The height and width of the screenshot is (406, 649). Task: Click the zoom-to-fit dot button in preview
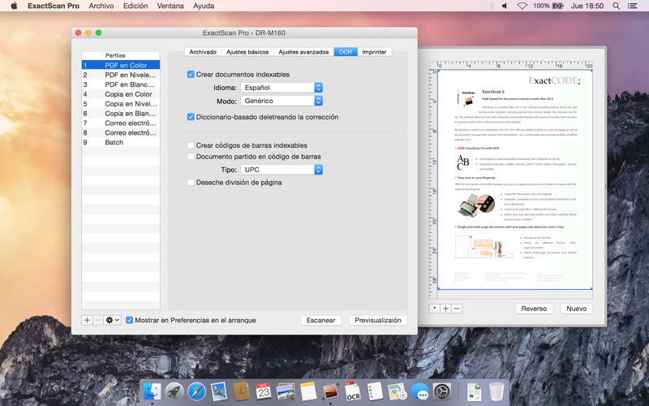tap(434, 309)
